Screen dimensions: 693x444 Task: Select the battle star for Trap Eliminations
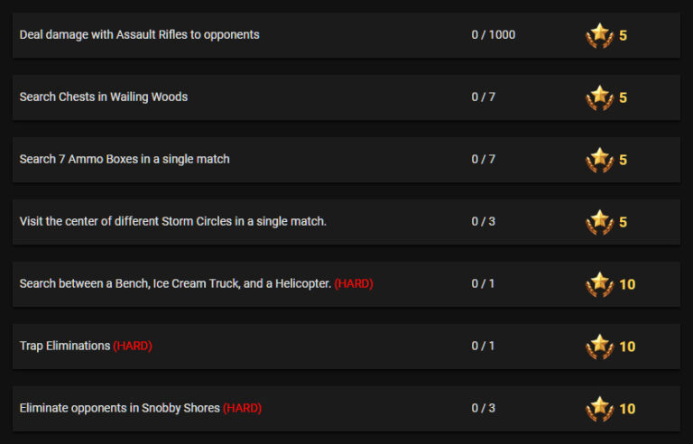point(600,347)
